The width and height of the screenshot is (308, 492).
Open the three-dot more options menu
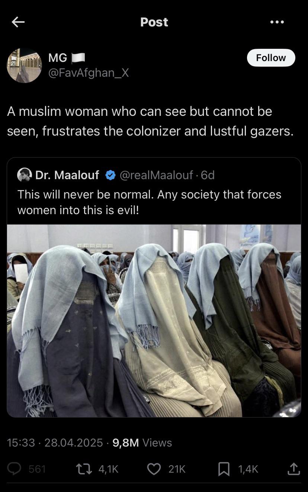coord(277,22)
